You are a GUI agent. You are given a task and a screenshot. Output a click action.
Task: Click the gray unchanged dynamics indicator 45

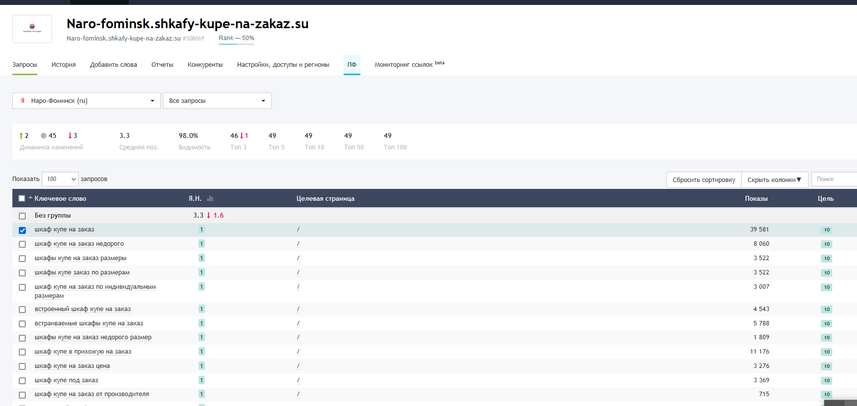click(x=49, y=135)
